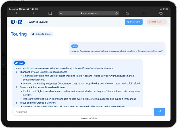Open the AA text size menu
This screenshot has width=177, height=128.
click(61, 13)
